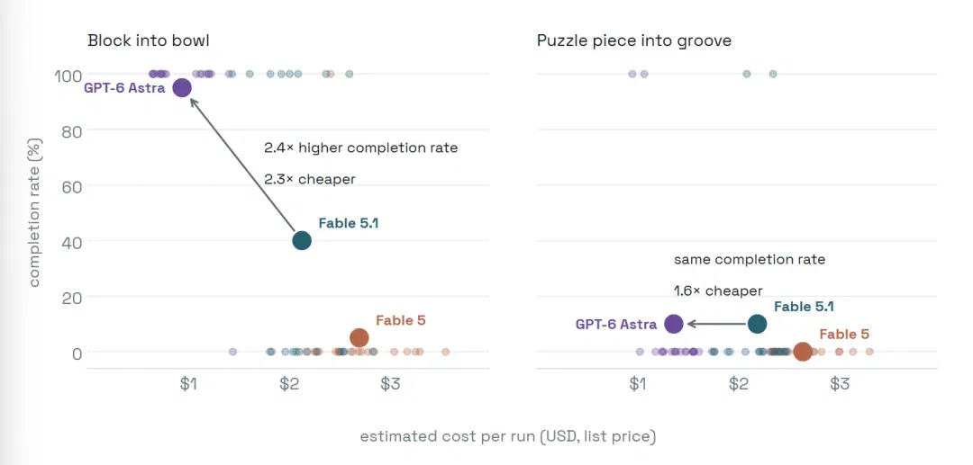Click the '$3' tick label under right chart
Screen dimensions: 973x465
point(839,384)
